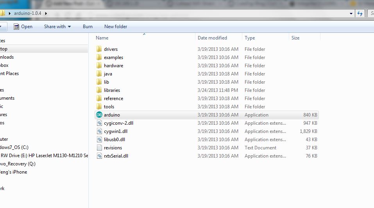Screen dimensions: 374x208
Task: Click the 947 KB size value
Action: coord(310,123)
